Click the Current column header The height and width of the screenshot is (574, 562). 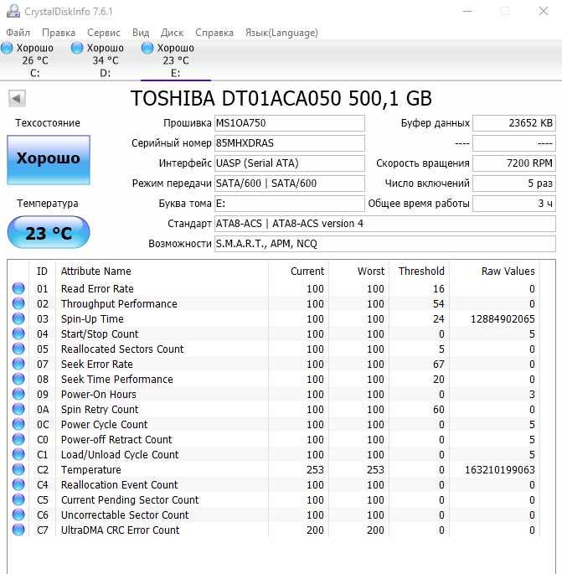pos(298,271)
